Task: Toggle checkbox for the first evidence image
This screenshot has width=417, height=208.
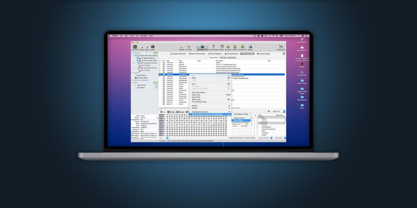Action: point(136,55)
